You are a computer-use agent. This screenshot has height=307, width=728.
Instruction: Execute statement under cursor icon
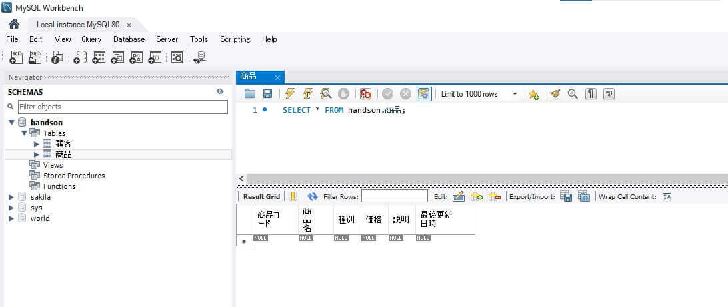[307, 94]
